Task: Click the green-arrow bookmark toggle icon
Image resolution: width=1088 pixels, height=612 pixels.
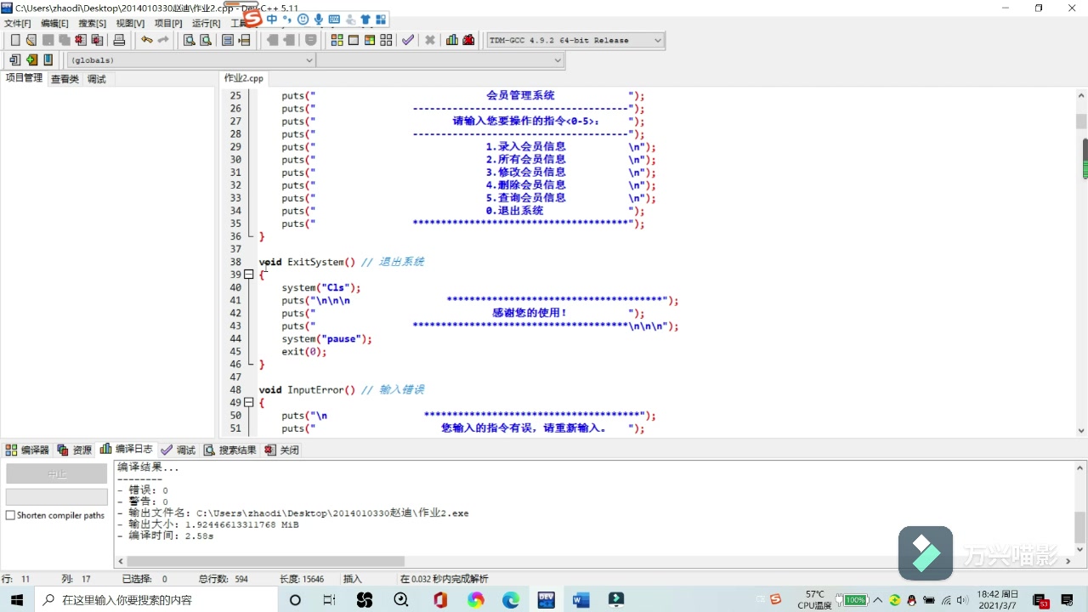Action: [x=31, y=60]
